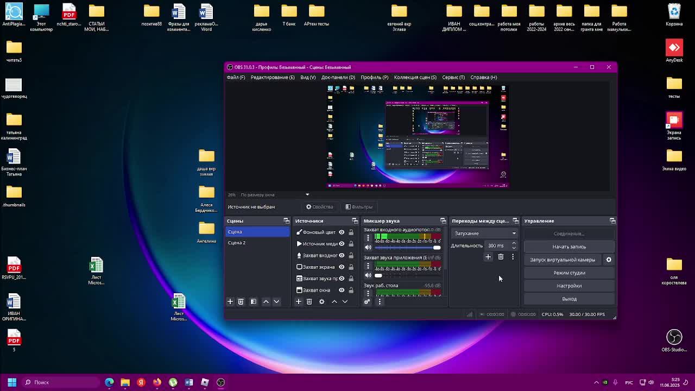Toggle the lock on Фоновый цвет source
The image size is (695, 391).
[351, 232]
